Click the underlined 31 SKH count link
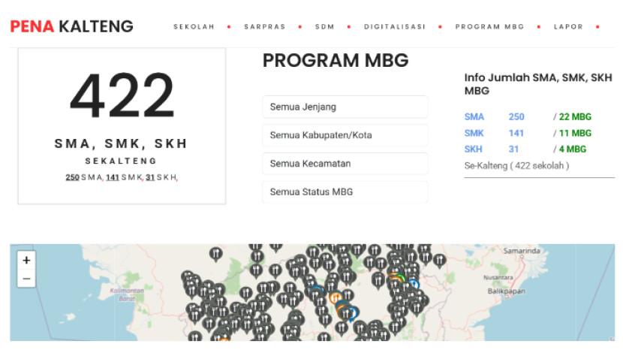623x350 pixels. click(x=150, y=177)
